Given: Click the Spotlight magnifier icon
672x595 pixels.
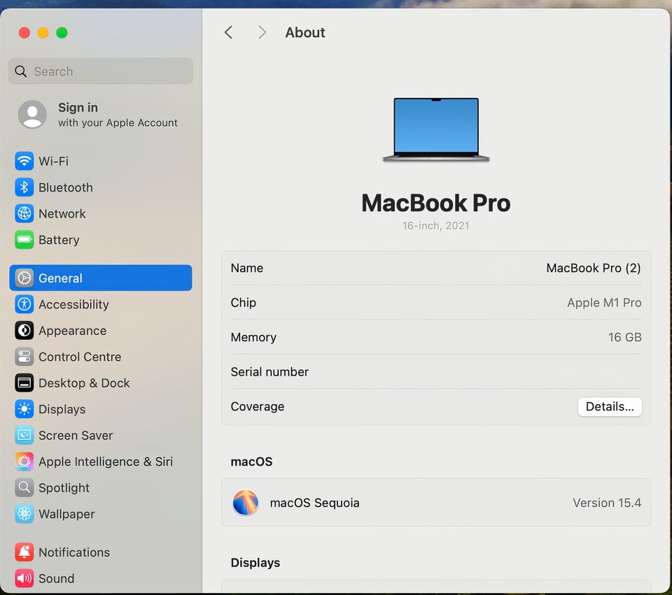Looking at the screenshot, I should click(24, 487).
